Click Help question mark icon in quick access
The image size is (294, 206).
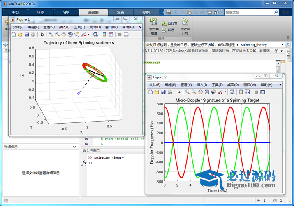tap(216, 12)
